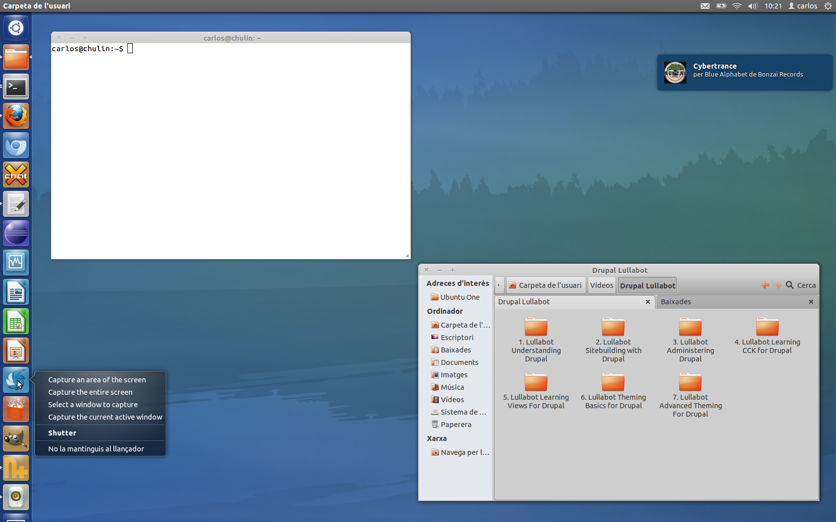Image resolution: width=836 pixels, height=522 pixels.
Task: Open the Terminal icon in the launcher
Action: (x=16, y=87)
